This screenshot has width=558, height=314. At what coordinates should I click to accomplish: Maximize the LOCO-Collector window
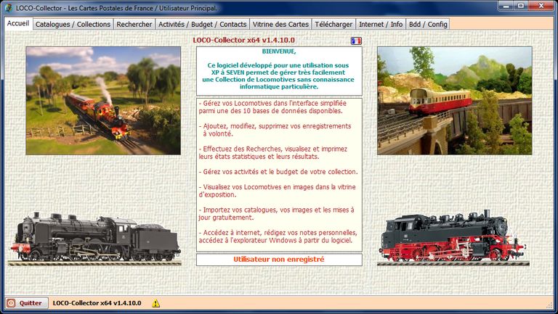click(521, 6)
